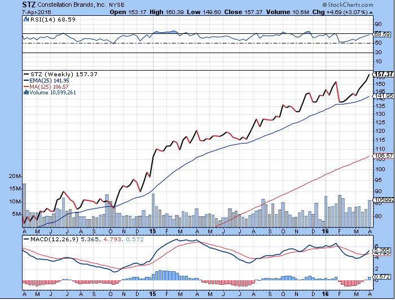
Task: Click the 15M volume axis label
Action: coord(15,189)
